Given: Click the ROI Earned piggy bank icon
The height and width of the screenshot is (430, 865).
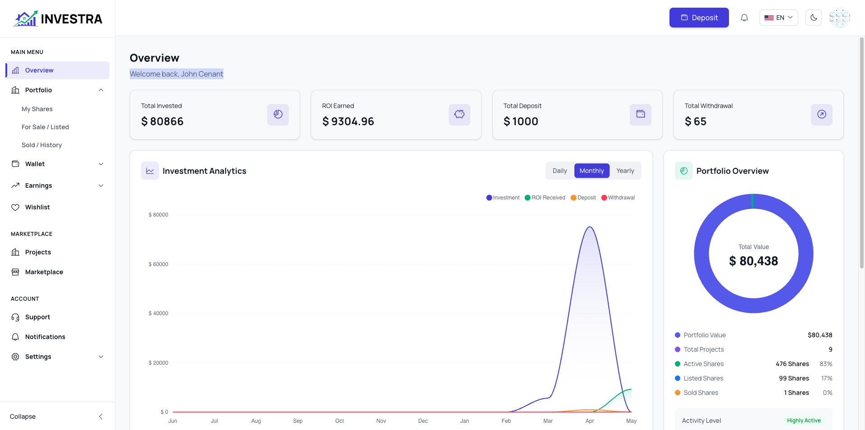Looking at the screenshot, I should (460, 114).
